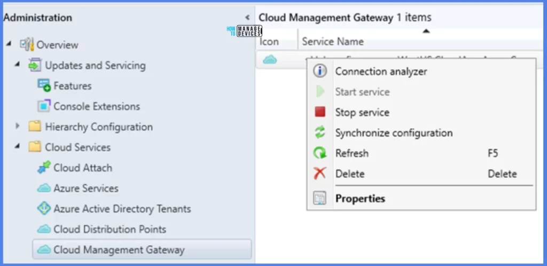Collapse the Cloud Services node
Viewport: 547px width, 266px height.
point(18,146)
